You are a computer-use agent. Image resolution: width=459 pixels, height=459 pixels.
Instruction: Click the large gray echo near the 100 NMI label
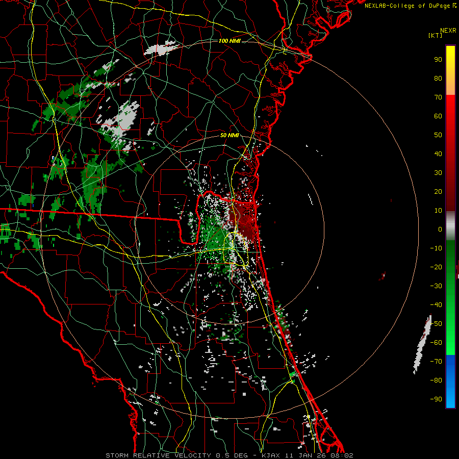pos(161,48)
